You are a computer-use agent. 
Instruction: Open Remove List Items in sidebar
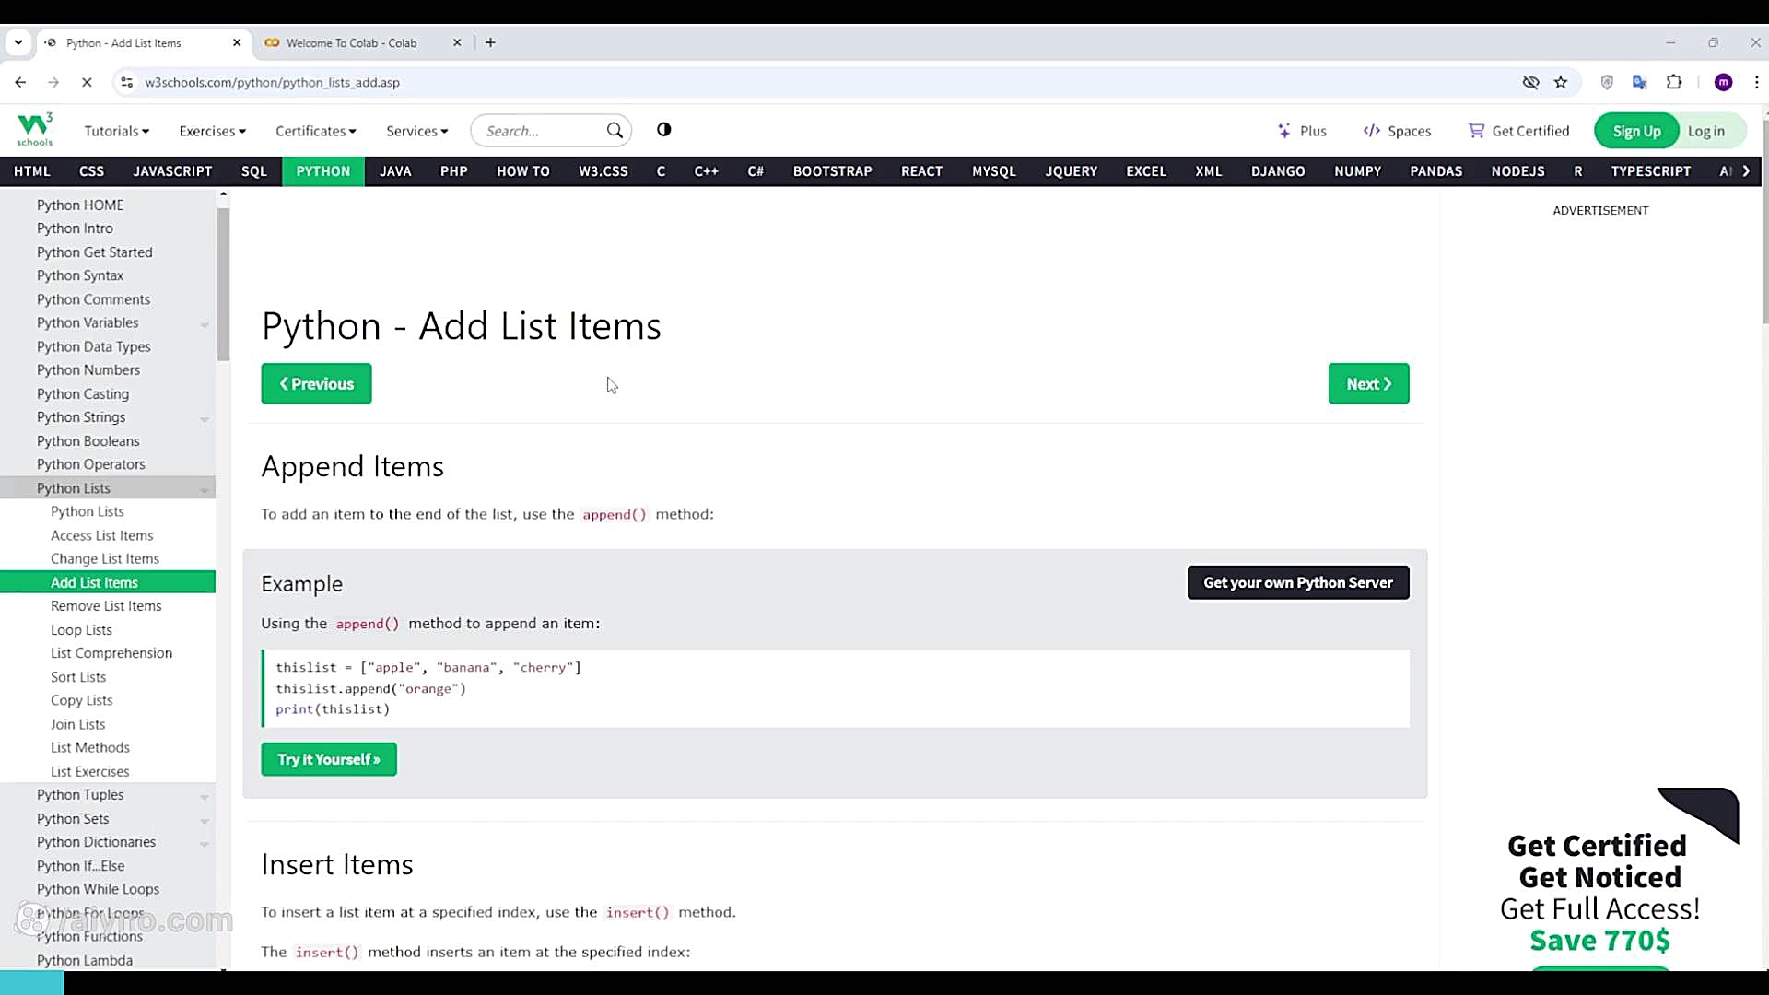(x=106, y=606)
